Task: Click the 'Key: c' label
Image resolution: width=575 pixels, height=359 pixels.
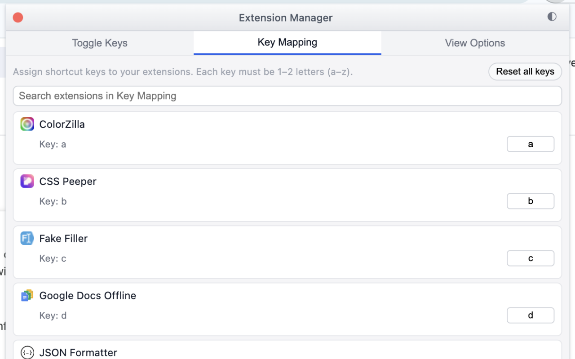Action: point(53,258)
